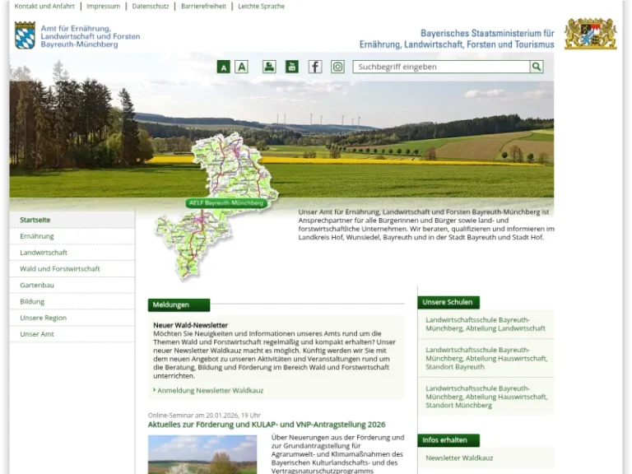Switch to Leichte Sprache
Image resolution: width=632 pixels, height=474 pixels.
coord(261,7)
